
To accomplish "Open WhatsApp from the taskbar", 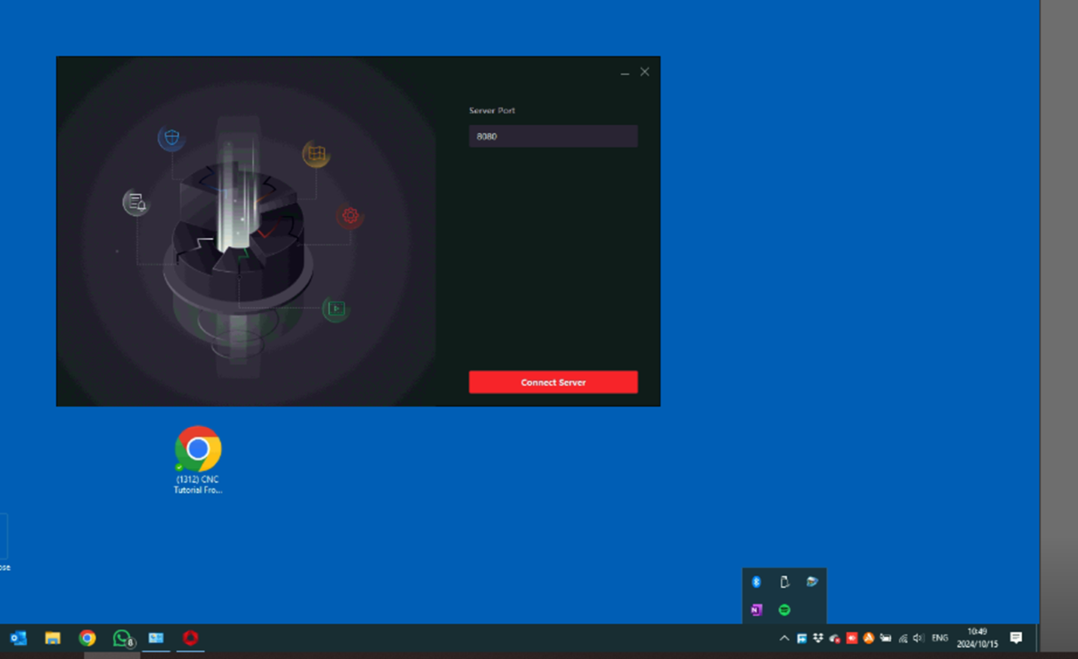I will [122, 638].
